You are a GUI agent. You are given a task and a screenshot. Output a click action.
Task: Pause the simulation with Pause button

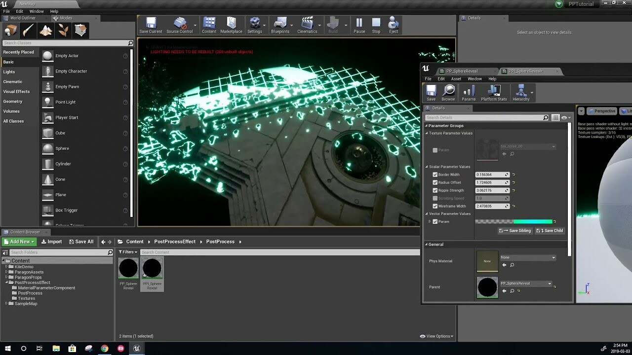click(x=359, y=25)
